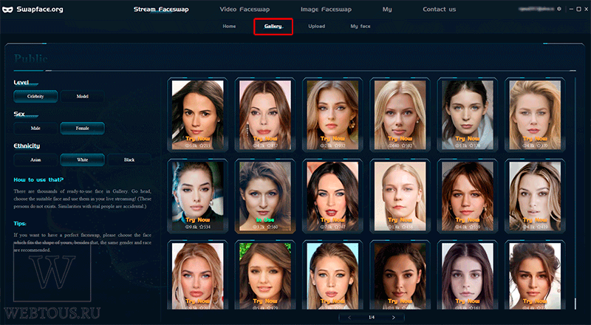
Task: Open the Image Faceswap tab
Action: (326, 10)
